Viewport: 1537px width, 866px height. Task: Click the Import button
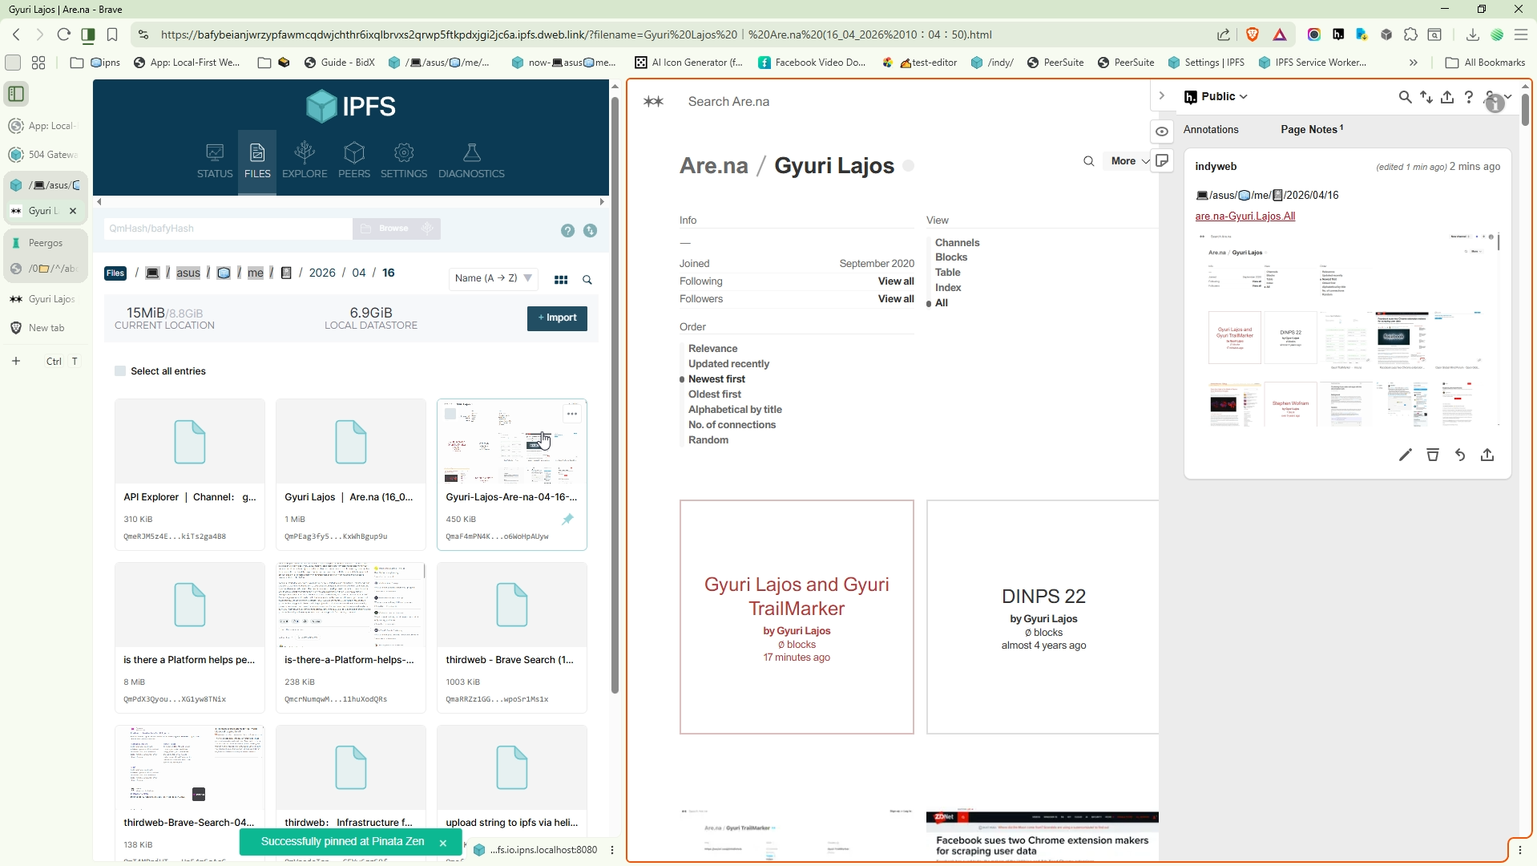pyautogui.click(x=557, y=318)
